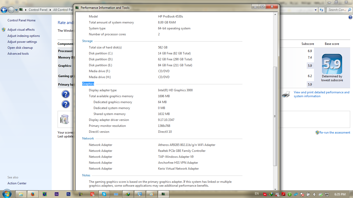Click the upper blue question mark icon
353x198 pixels.
[66, 94]
